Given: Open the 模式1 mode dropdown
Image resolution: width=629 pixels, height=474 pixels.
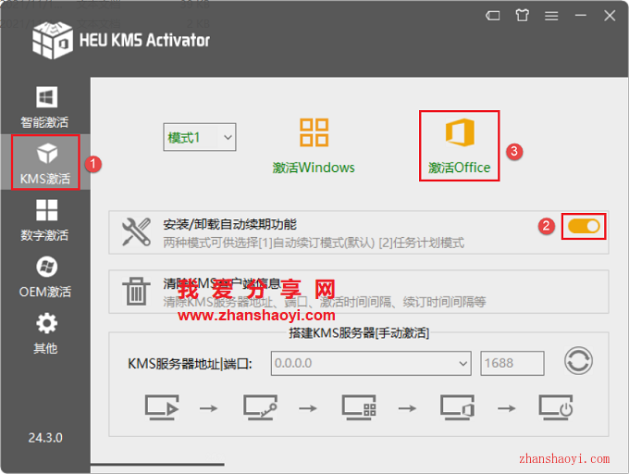Looking at the screenshot, I should click(200, 137).
